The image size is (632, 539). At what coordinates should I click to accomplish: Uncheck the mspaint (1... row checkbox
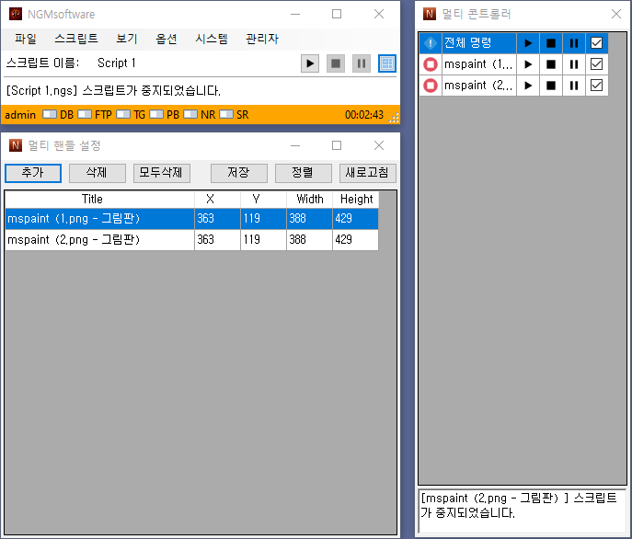coord(596,64)
